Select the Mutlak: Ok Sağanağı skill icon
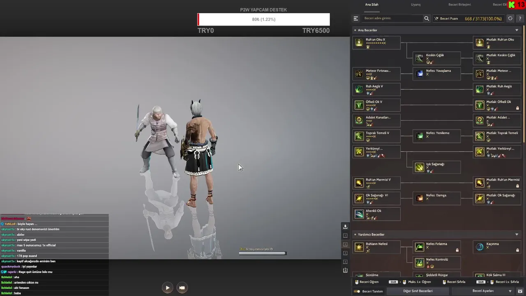The height and width of the screenshot is (296, 526). (480, 199)
